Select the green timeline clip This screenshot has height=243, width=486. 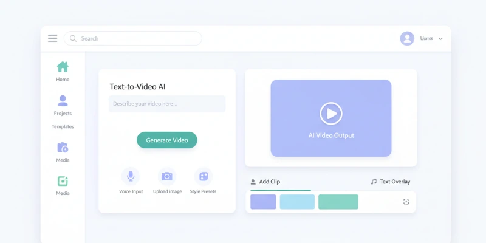click(x=338, y=202)
